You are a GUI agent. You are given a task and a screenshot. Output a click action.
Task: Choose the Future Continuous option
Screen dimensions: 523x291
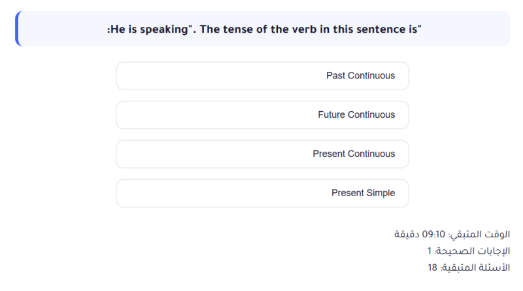pyautogui.click(x=262, y=115)
